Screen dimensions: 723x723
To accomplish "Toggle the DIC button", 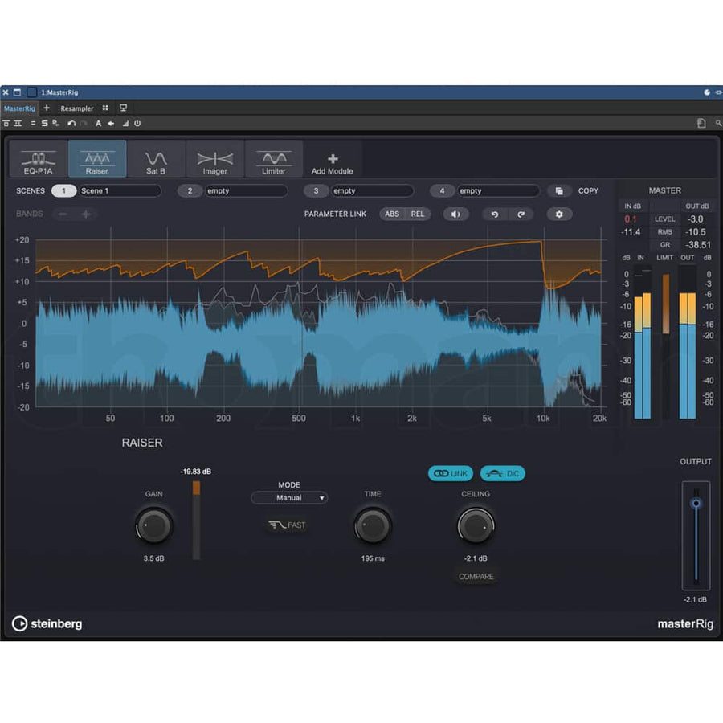I will [x=503, y=473].
